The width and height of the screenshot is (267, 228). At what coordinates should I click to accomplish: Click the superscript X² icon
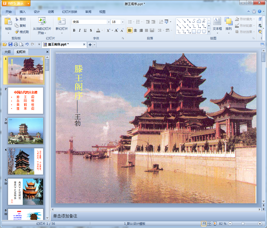point(108,30)
